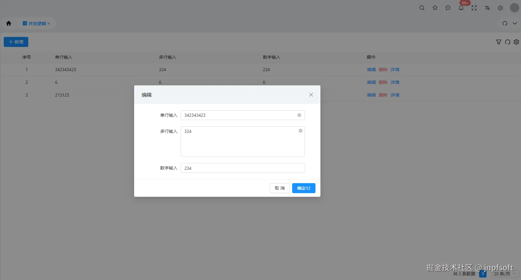The width and height of the screenshot is (521, 280).
Task: Open the 20 条/页 page size dropdown
Action: (x=505, y=274)
